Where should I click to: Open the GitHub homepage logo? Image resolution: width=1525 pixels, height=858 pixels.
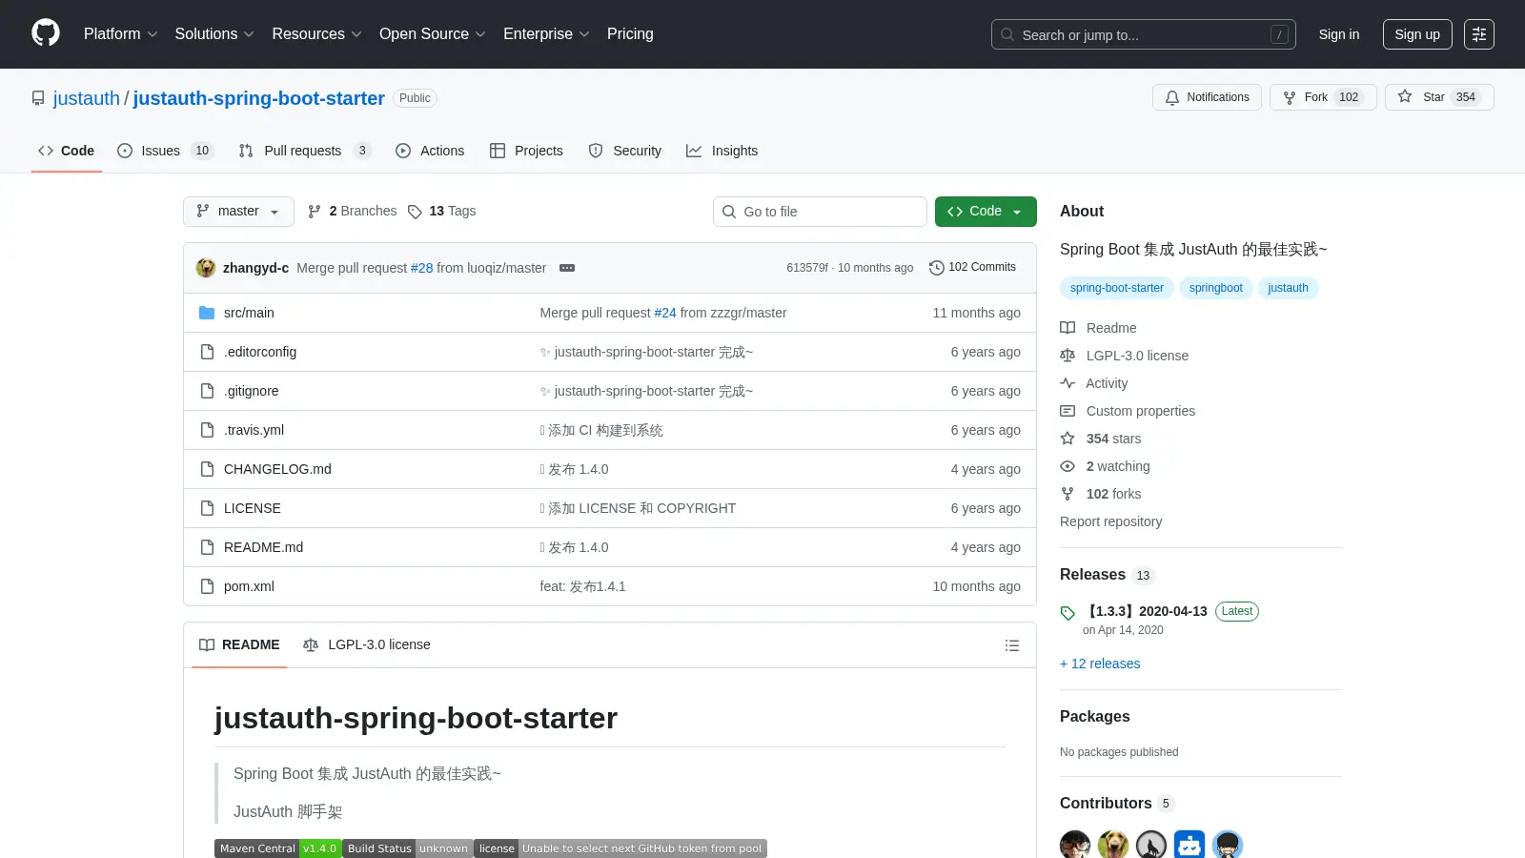click(x=46, y=33)
